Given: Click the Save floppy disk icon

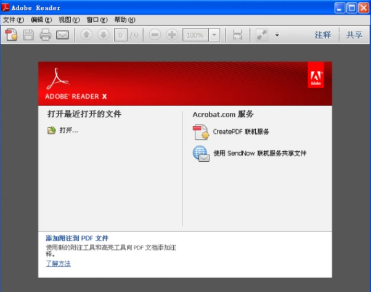Looking at the screenshot, I should (x=28, y=35).
